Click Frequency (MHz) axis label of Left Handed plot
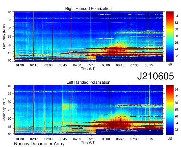The image size is (181, 147). point(4,110)
